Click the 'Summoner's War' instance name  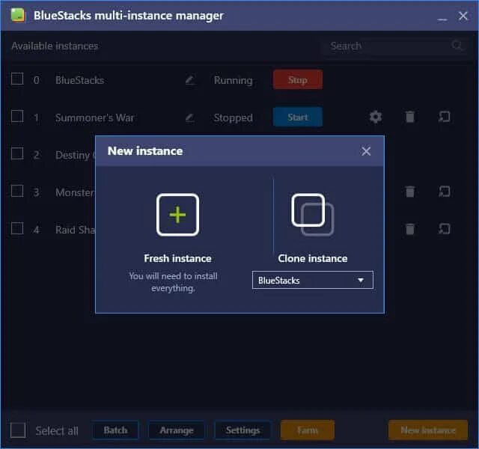pos(95,118)
